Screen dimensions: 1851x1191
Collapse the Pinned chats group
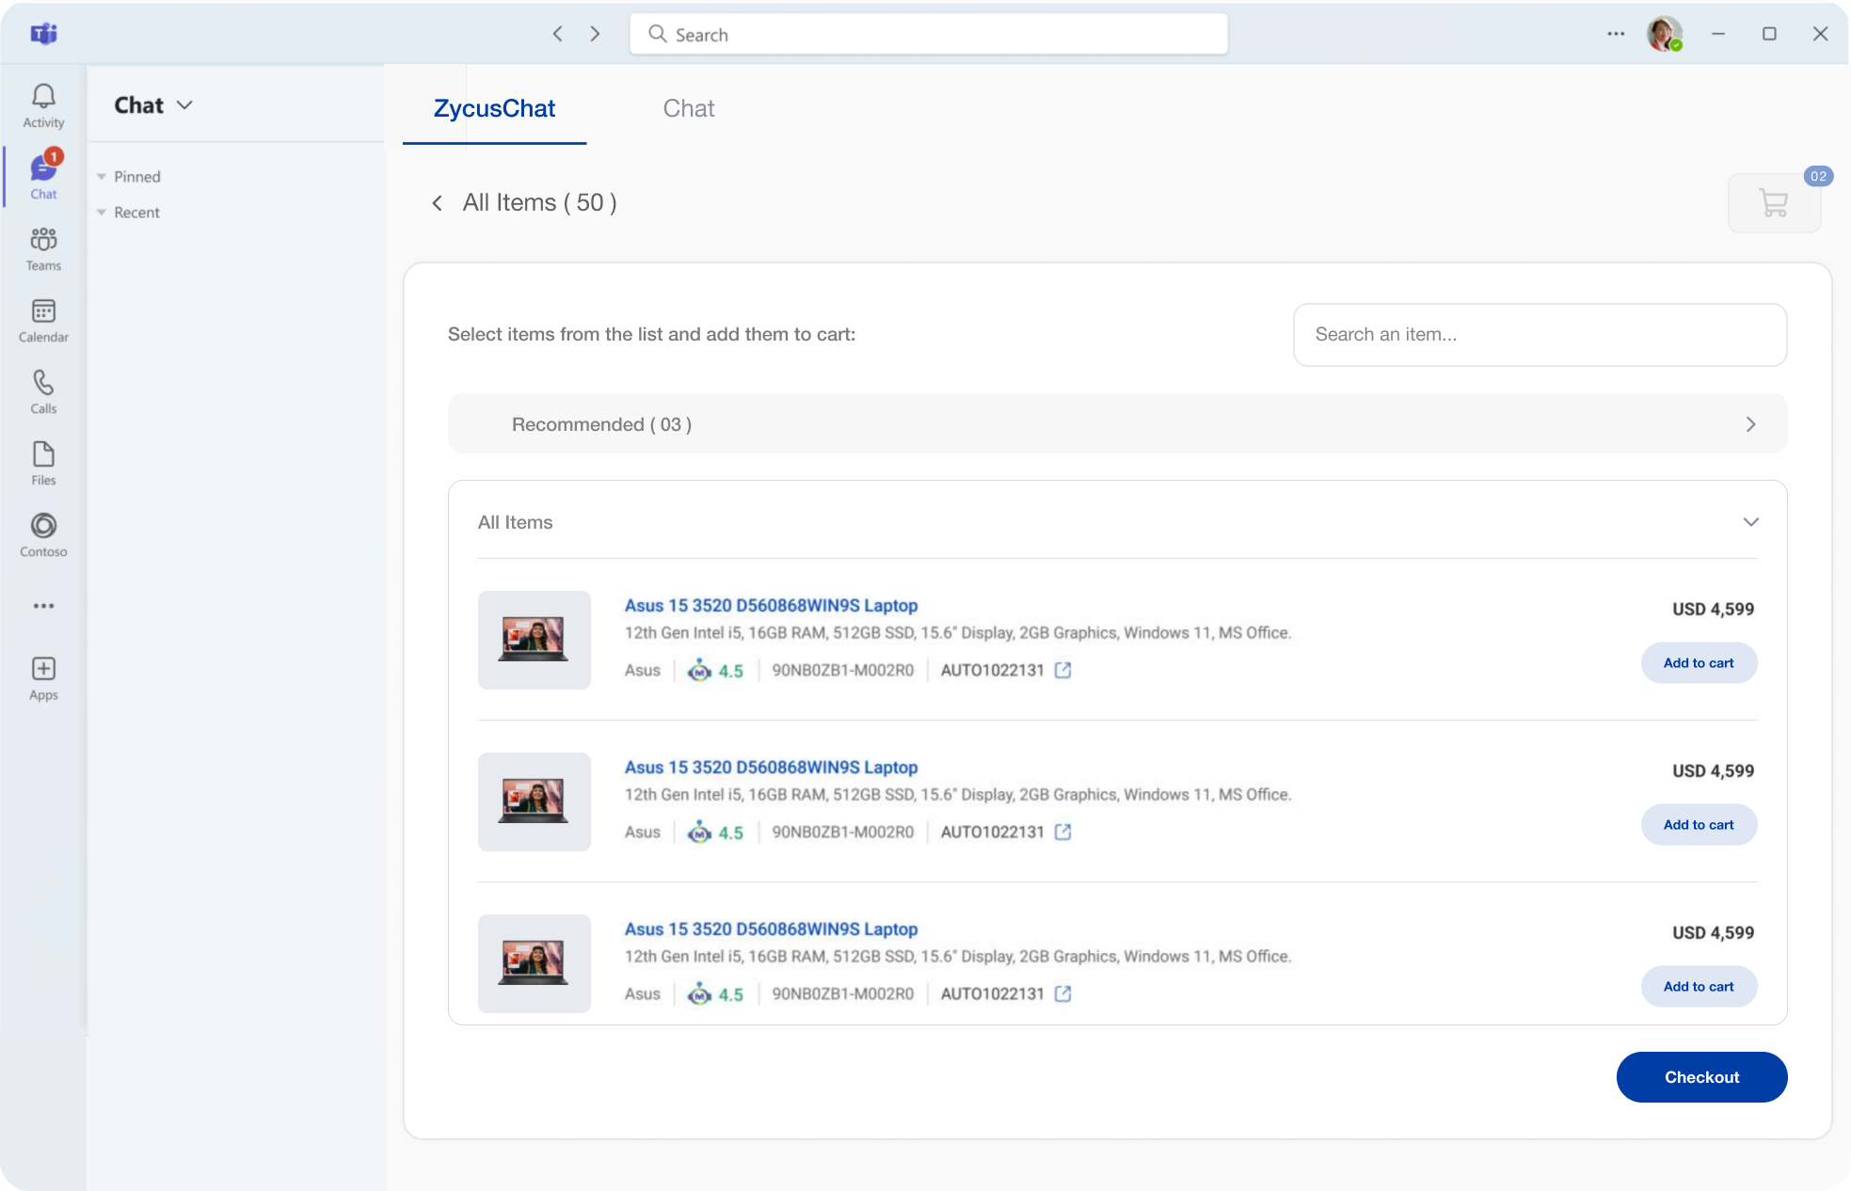tap(102, 177)
